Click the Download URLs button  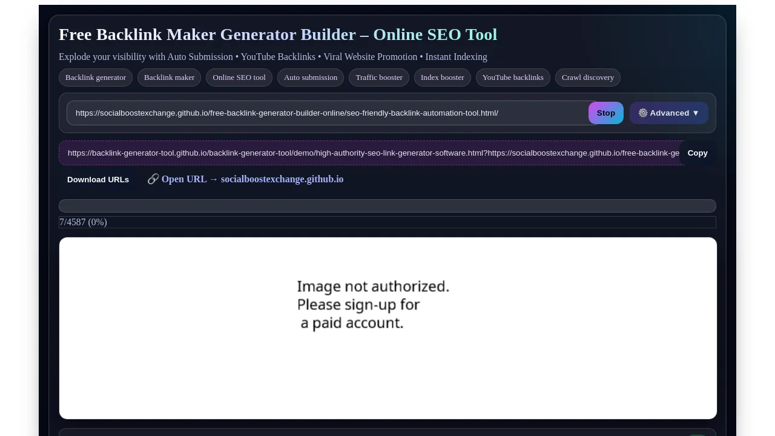point(98,180)
